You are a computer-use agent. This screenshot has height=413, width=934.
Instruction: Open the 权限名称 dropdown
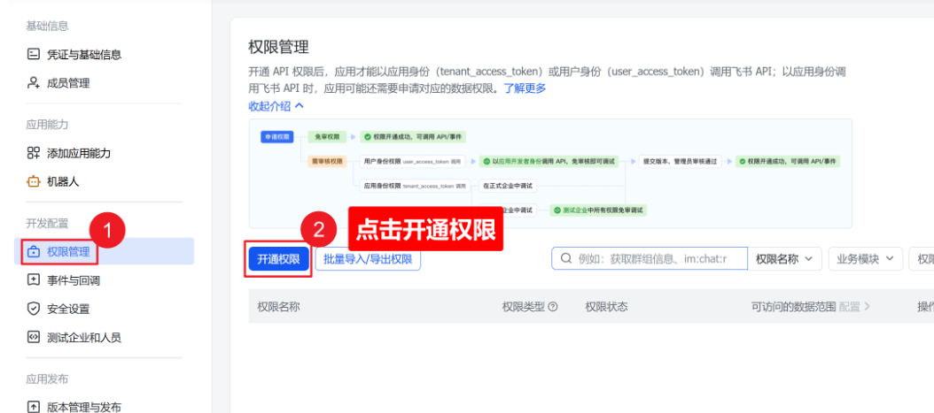coord(783,259)
